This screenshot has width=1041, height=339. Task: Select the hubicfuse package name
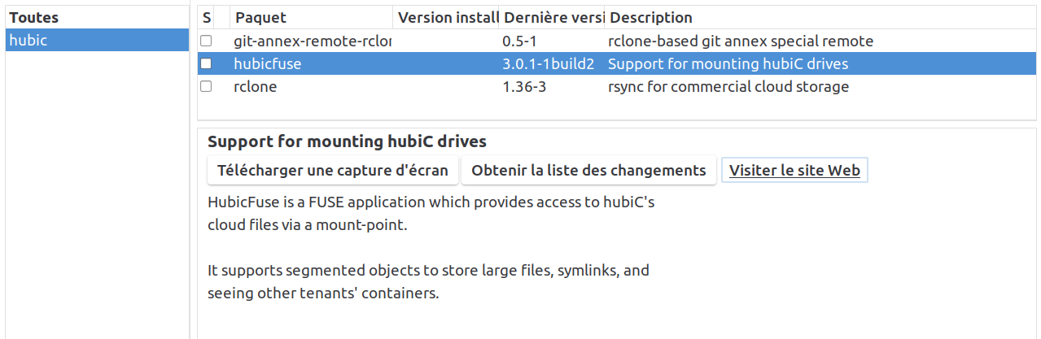[x=267, y=63]
